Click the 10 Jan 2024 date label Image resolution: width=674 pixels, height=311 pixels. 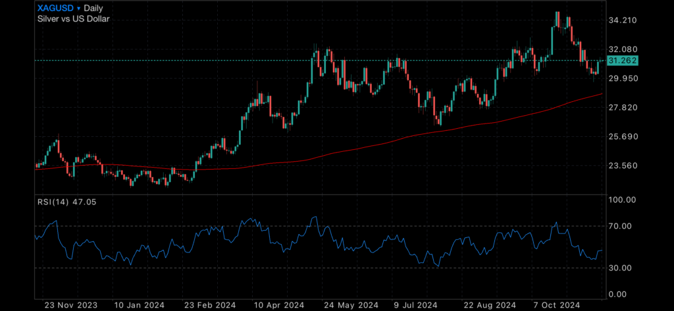tap(139, 306)
